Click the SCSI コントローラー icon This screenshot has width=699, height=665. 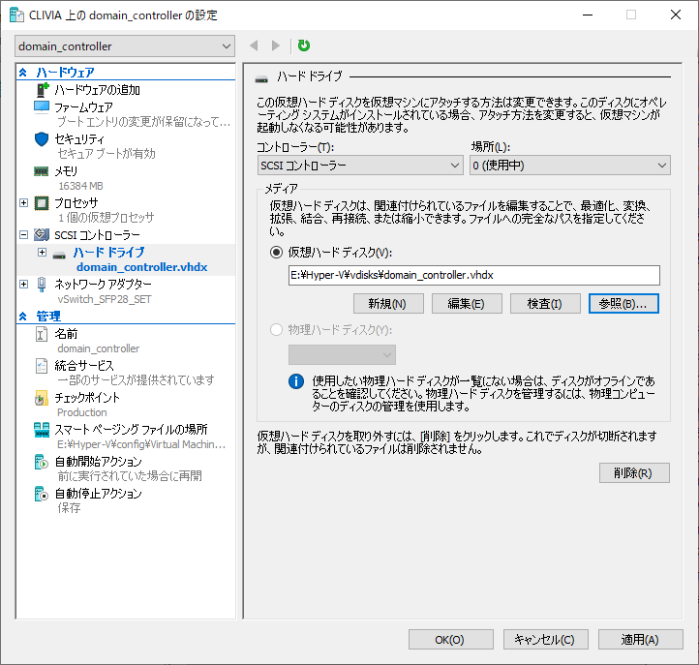pos(42,234)
